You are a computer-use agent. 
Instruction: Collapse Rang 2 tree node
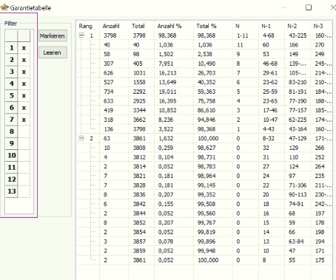pyautogui.click(x=81, y=138)
